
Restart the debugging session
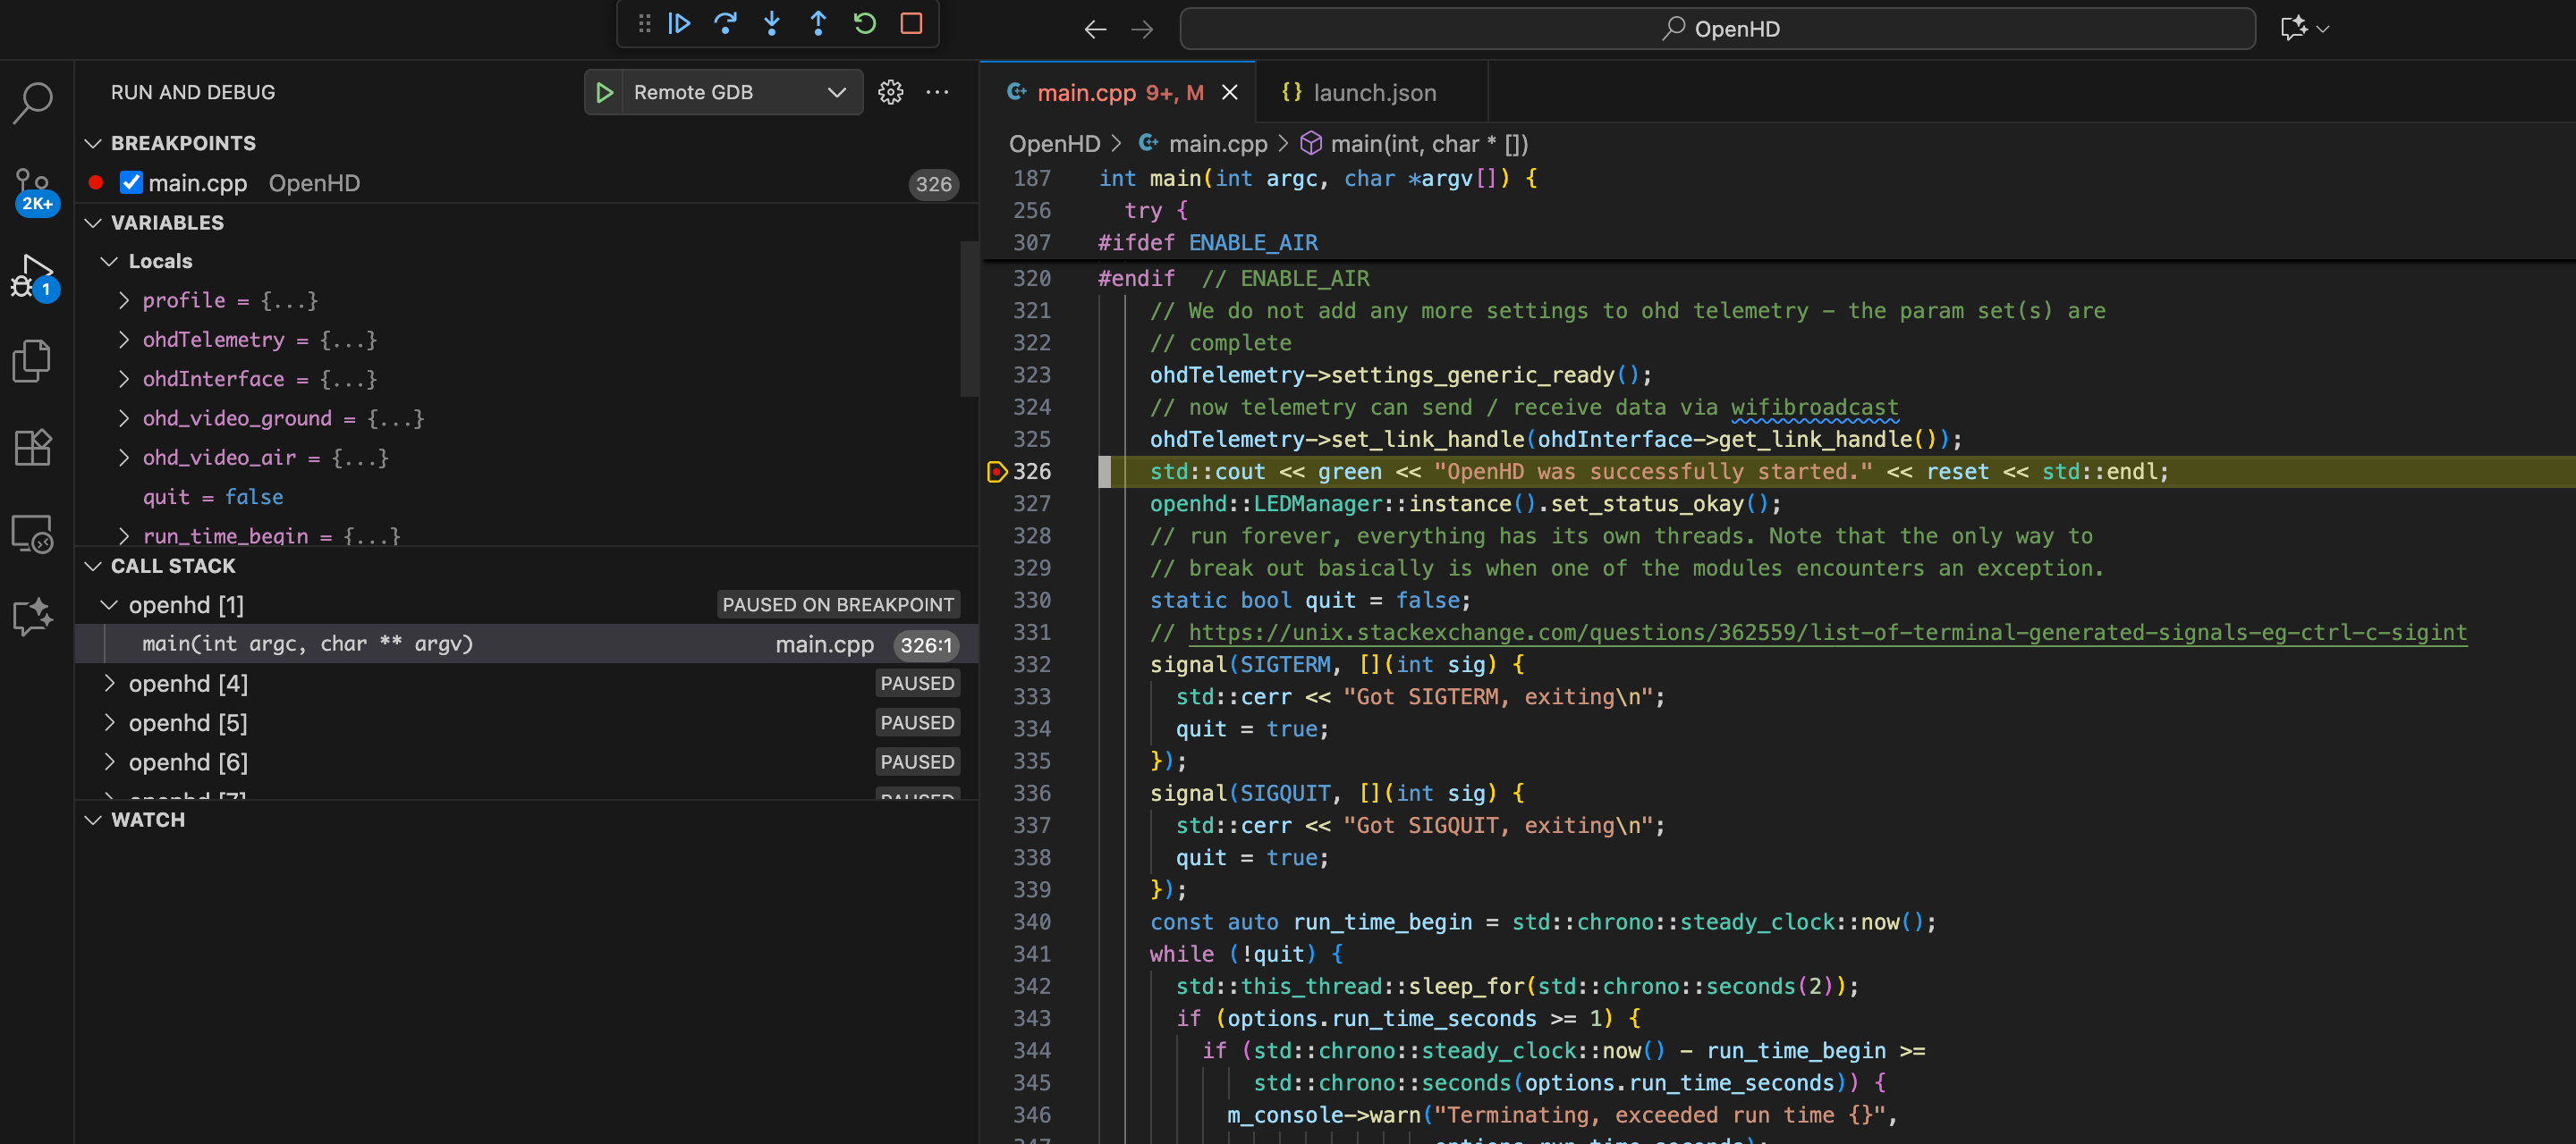[864, 23]
